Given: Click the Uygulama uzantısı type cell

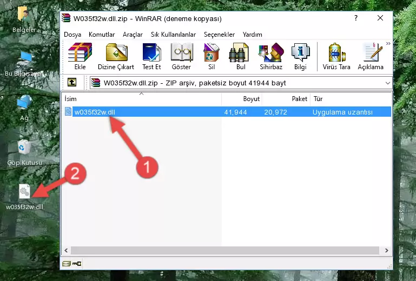Looking at the screenshot, I should [x=342, y=112].
